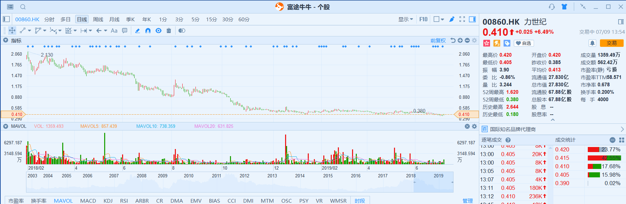Zoom in the chart with plus icon
This screenshot has width=626, height=204.
[x=460, y=40]
